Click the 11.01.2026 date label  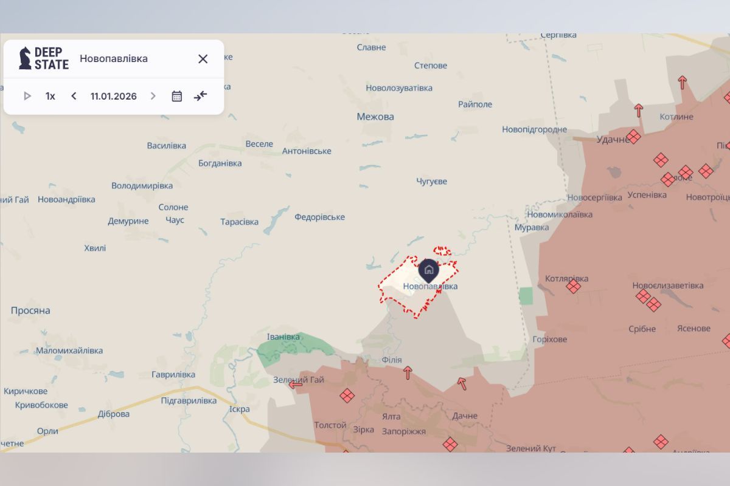(113, 96)
